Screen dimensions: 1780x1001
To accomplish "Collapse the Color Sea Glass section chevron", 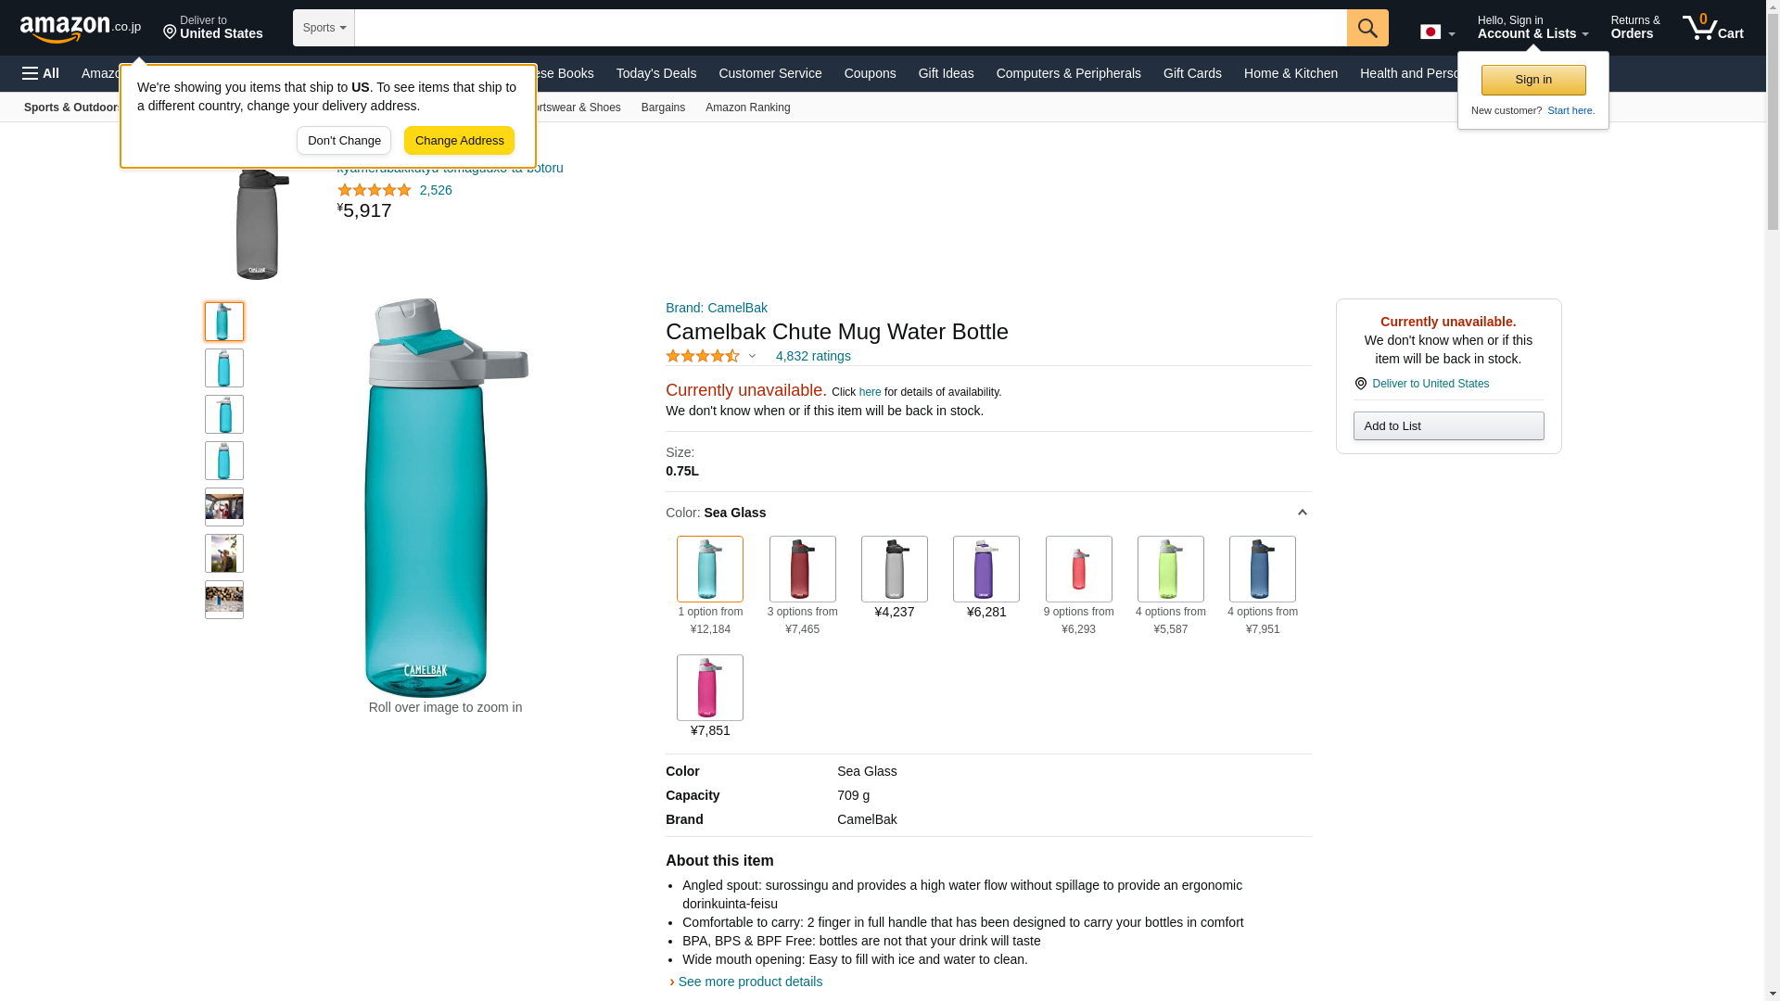I will [1302, 513].
